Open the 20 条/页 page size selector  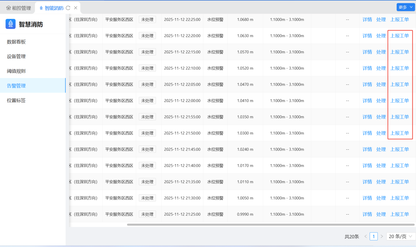click(400, 236)
